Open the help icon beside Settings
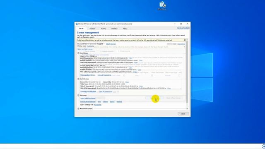This screenshot has width=265, height=149. click(x=78, y=95)
